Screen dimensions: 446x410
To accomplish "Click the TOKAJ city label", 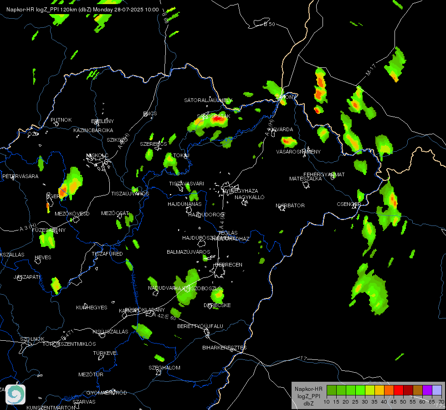I will [181, 155].
